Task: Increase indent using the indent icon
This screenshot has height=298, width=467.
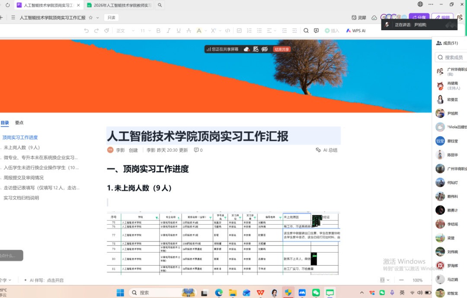Action: [x=294, y=31]
